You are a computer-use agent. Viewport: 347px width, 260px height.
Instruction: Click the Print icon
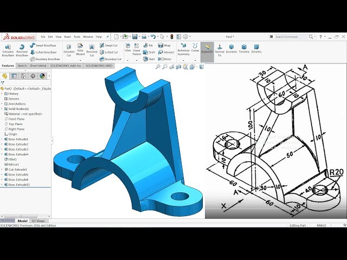point(144,37)
